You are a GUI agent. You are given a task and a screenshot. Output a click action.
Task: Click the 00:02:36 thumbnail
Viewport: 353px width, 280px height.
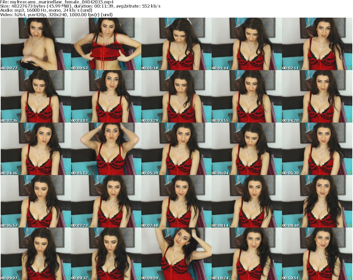[x=36, y=96]
